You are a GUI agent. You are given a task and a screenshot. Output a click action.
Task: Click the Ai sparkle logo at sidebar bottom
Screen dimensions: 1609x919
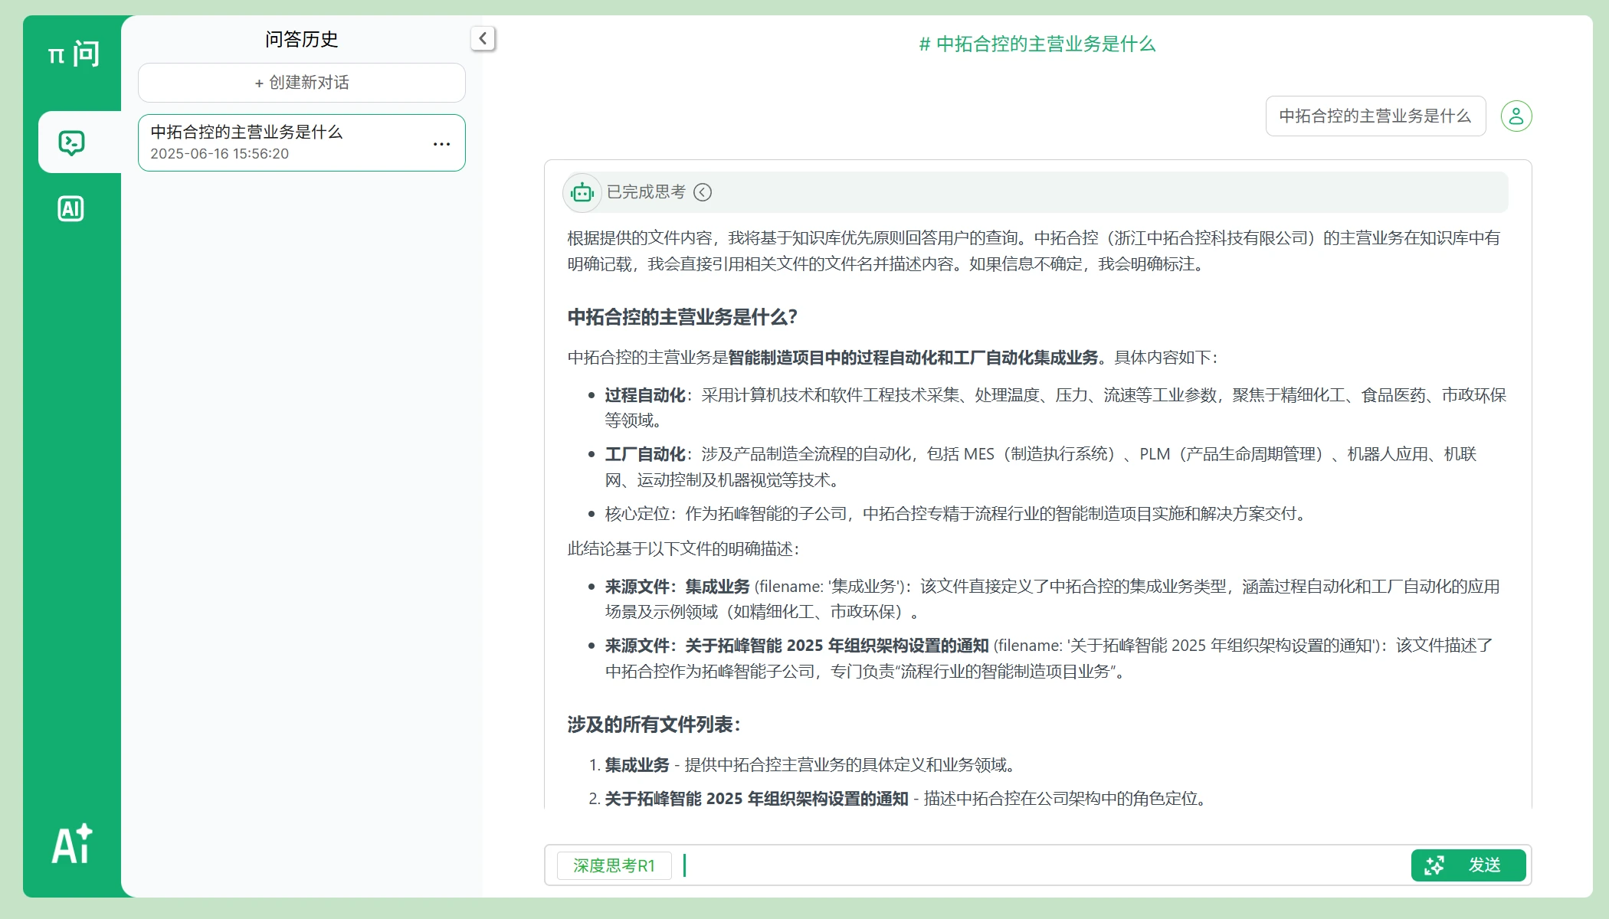tap(72, 845)
